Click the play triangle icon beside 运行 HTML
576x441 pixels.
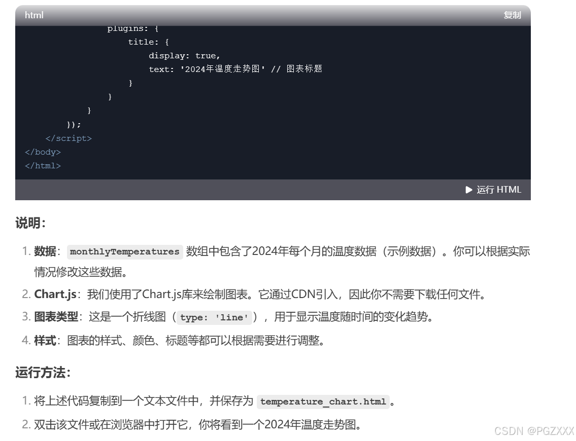[469, 190]
